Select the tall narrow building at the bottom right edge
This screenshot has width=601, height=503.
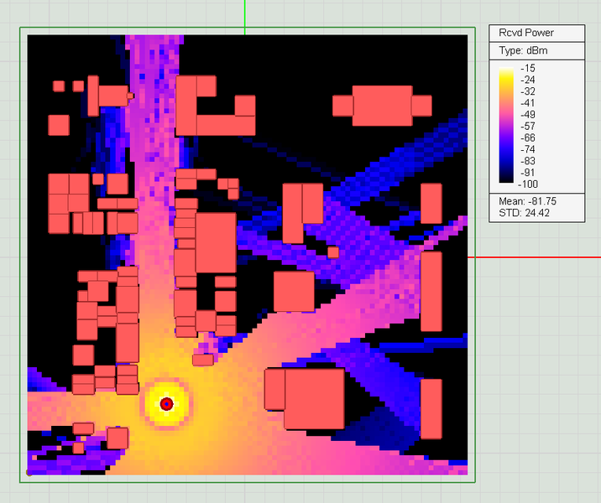(x=431, y=408)
